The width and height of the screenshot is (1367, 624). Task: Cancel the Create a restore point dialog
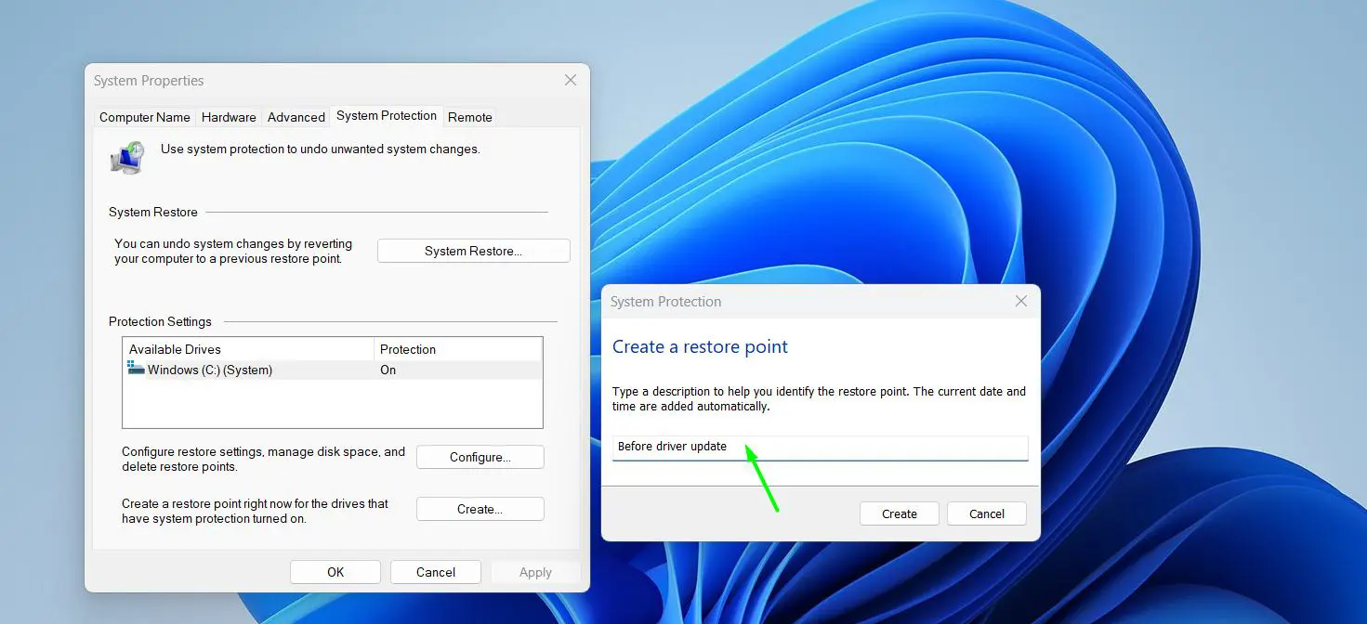(986, 513)
